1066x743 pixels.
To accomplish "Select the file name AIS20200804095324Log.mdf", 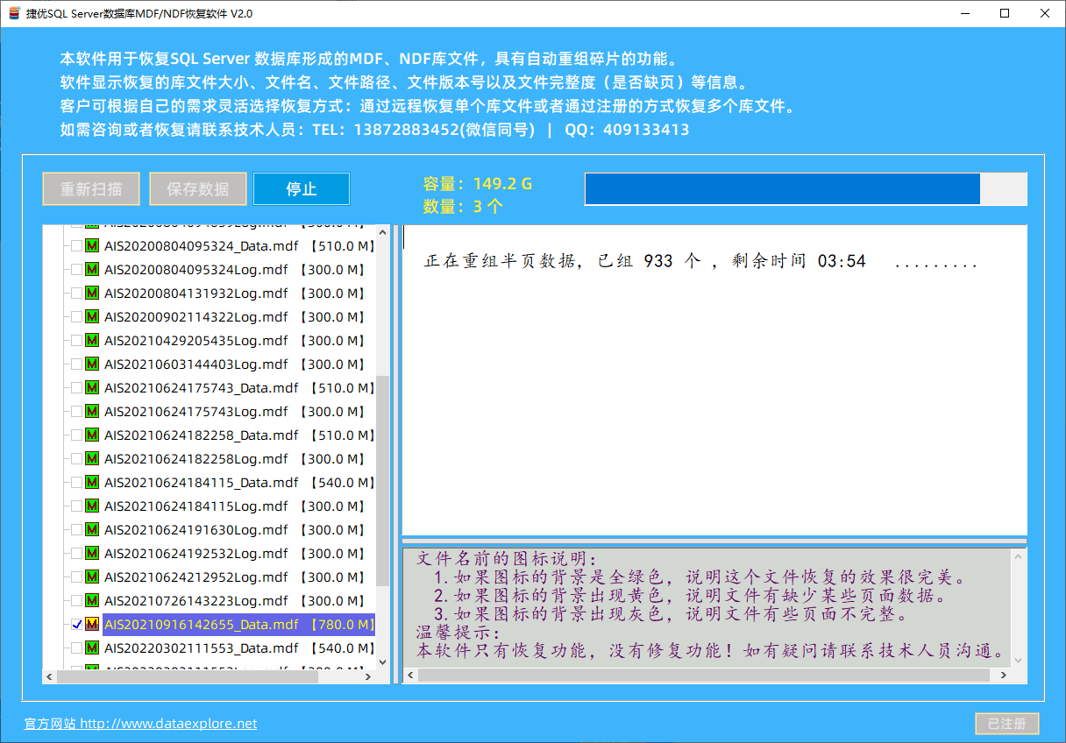I will pyautogui.click(x=196, y=270).
